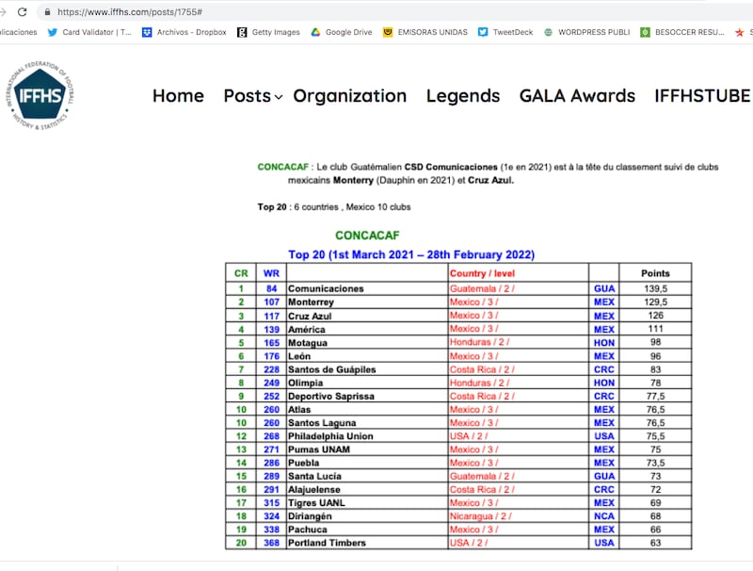Click the green CONCACAF table heading

[367, 235]
